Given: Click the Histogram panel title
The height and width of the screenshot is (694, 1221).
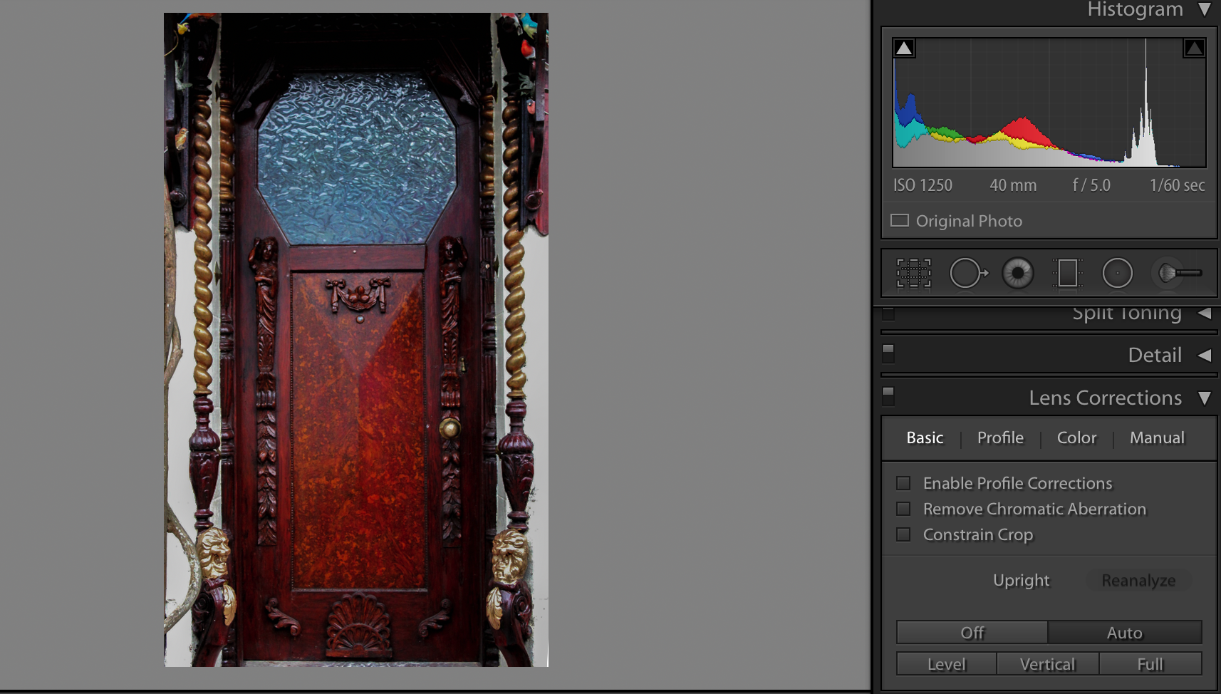Looking at the screenshot, I should coord(1135,9).
